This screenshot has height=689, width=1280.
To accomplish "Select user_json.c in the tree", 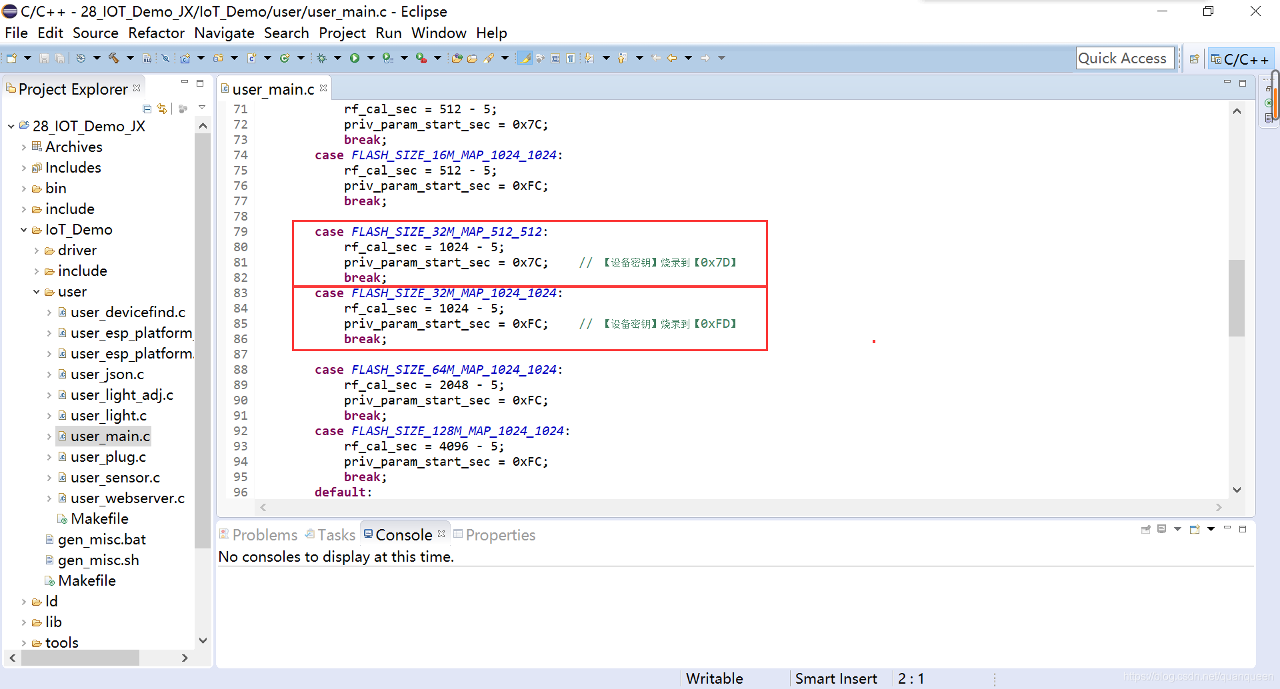I will point(107,374).
